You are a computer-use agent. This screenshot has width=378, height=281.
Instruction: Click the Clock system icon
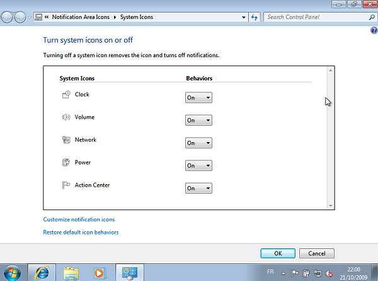tap(67, 95)
